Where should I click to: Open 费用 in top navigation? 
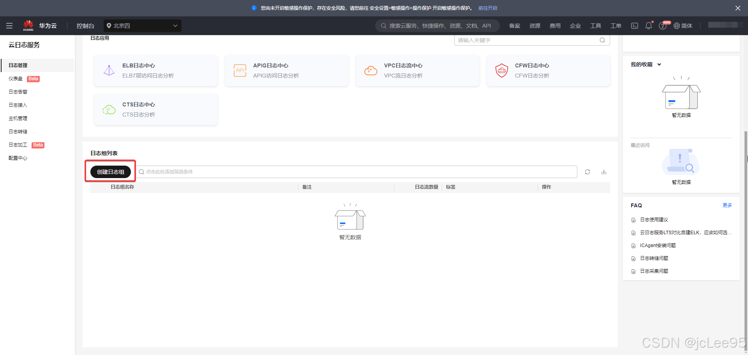[555, 26]
